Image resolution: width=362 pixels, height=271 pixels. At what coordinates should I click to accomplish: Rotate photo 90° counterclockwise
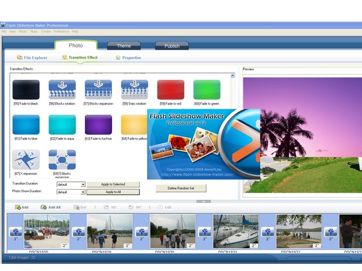point(110,207)
